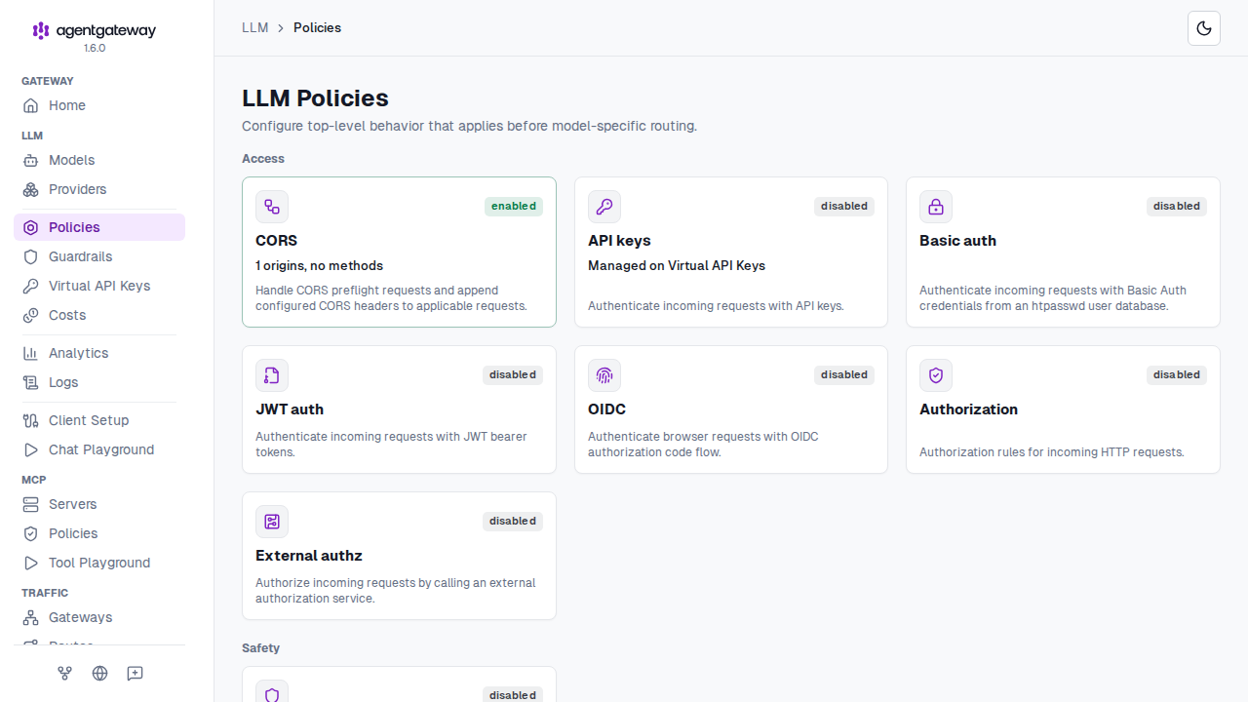The image size is (1248, 702).
Task: Click 'Managed on Virtual API Keys' text
Action: pos(677,266)
